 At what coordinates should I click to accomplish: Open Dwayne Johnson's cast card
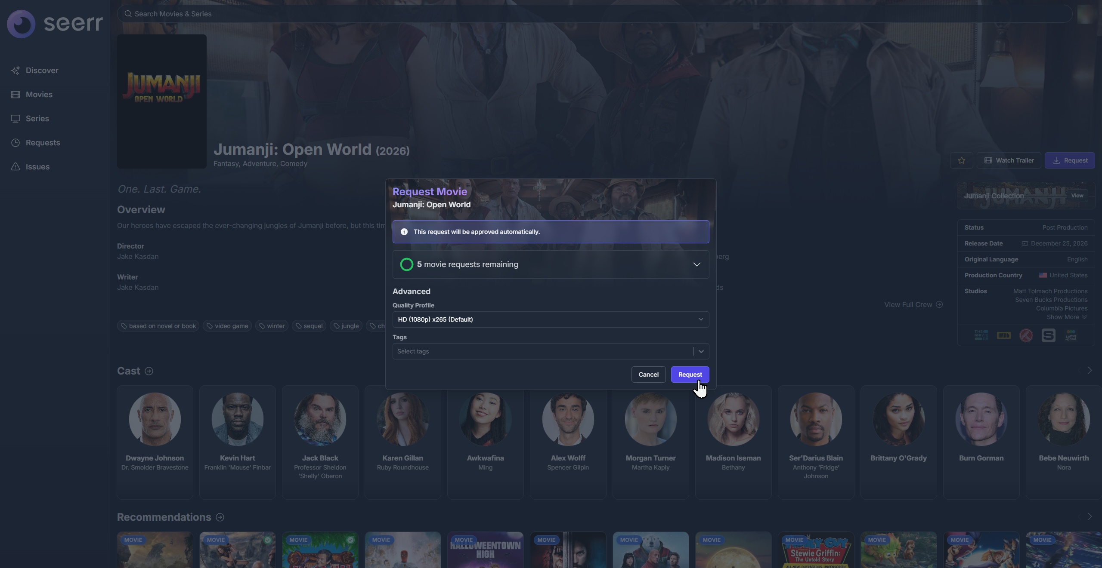(155, 442)
